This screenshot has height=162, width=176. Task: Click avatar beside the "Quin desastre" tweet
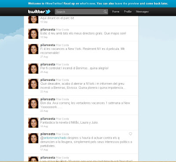pyautogui.click(x=33, y=84)
